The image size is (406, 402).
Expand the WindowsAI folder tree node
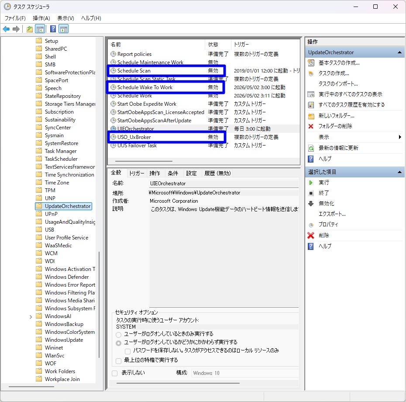(31, 316)
